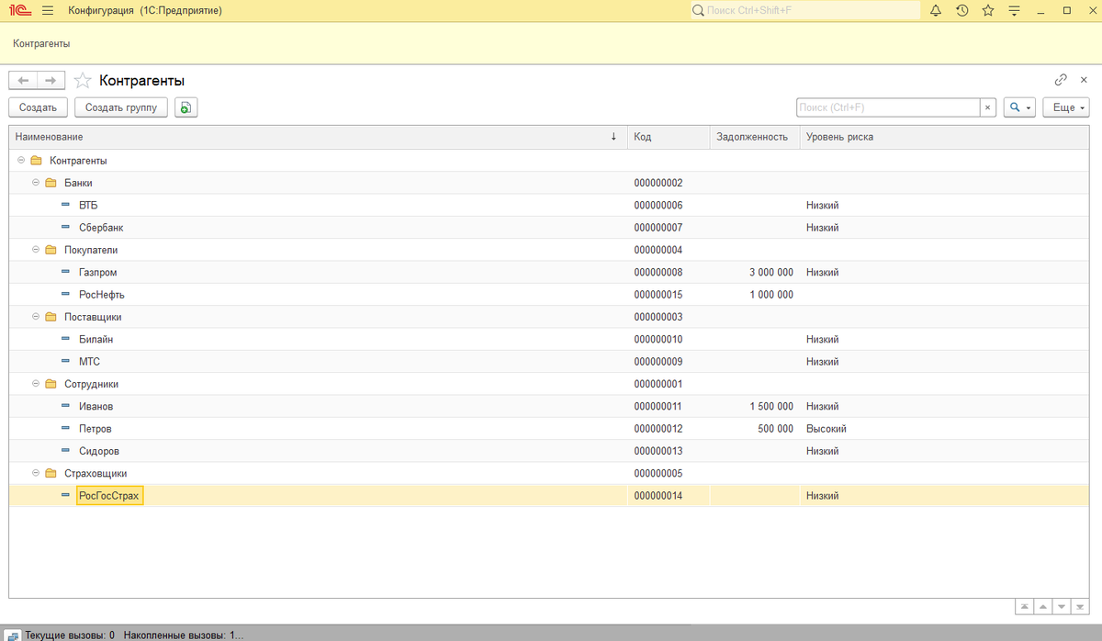Image resolution: width=1102 pixels, height=641 pixels.
Task: Open favorites star in title bar
Action: (988, 11)
